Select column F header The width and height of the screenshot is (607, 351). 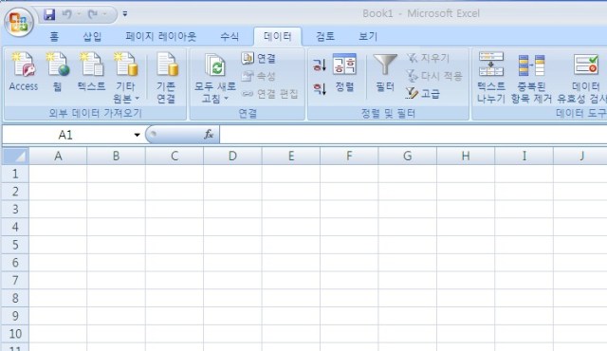tap(349, 156)
